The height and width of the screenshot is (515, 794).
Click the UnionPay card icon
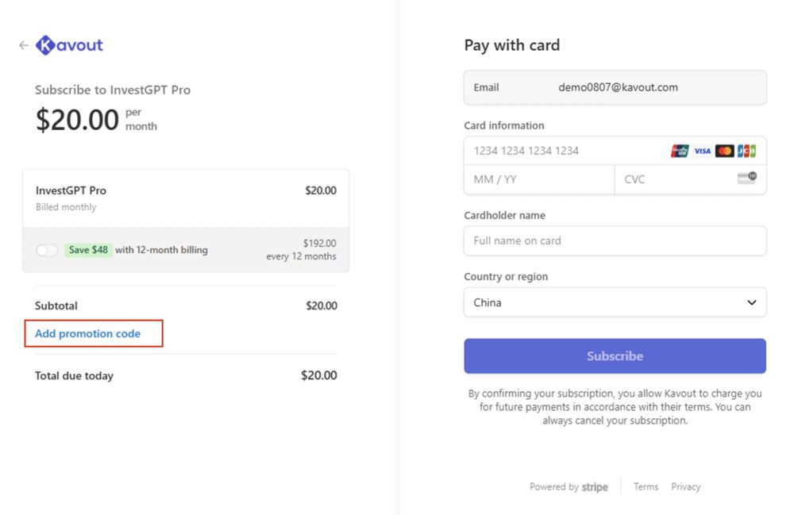[680, 151]
